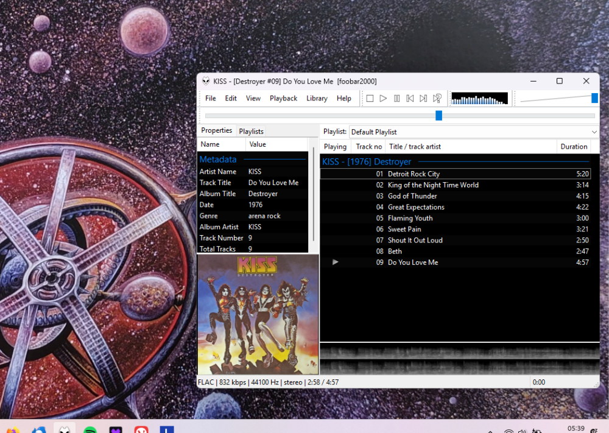Click the KISS Destroyer album art
The image size is (609, 433).
pos(258,314)
